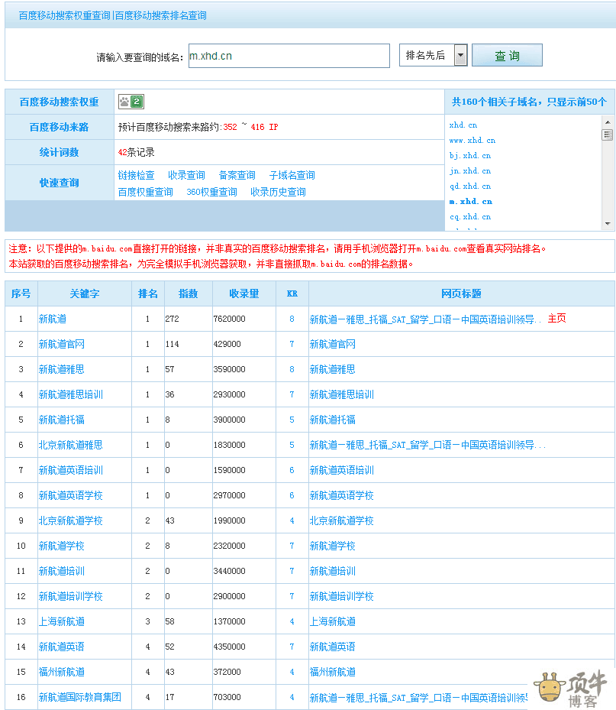The height and width of the screenshot is (710, 616).
Task: Click the subdomain list scroll-down arrow
Action: [608, 224]
